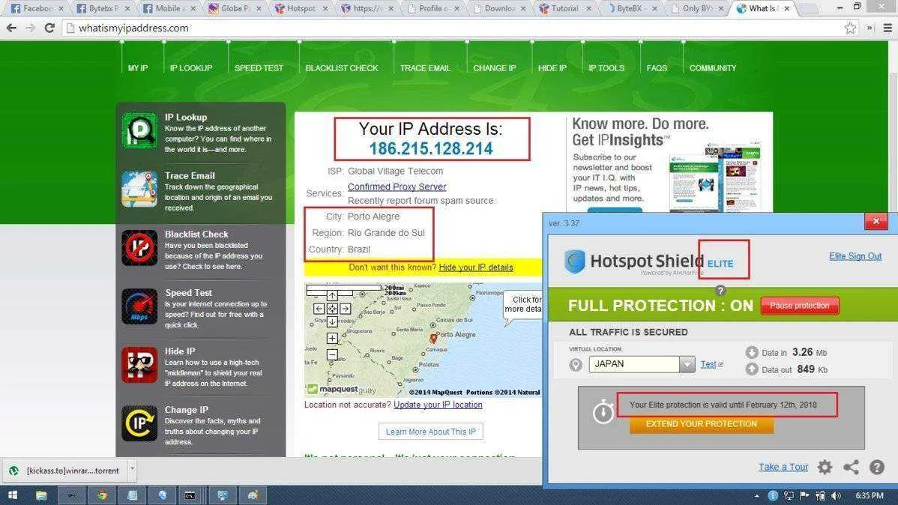The width and height of the screenshot is (898, 505).
Task: Click EXTEND YOUR PROTECTION button
Action: click(x=702, y=424)
